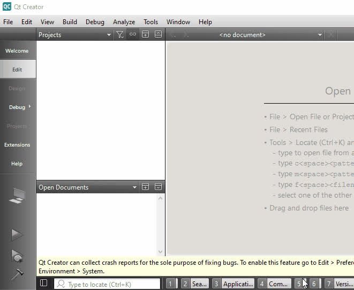Open the View menu
This screenshot has height=290, width=354.
tap(47, 22)
